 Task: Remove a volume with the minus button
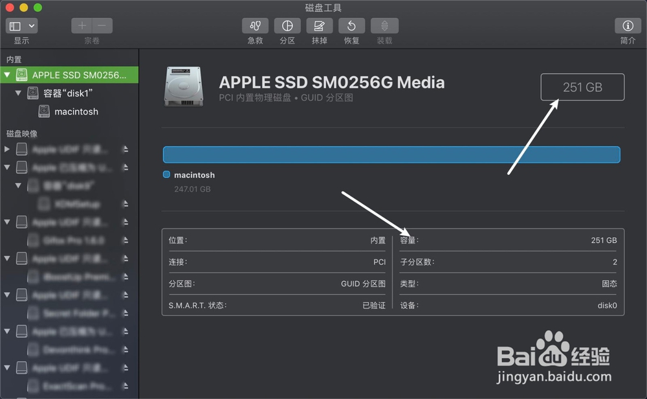click(x=102, y=26)
